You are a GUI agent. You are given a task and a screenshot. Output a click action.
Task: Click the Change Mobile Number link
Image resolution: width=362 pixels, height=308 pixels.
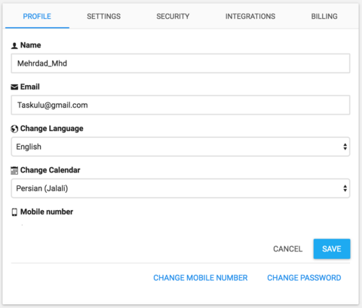click(201, 278)
